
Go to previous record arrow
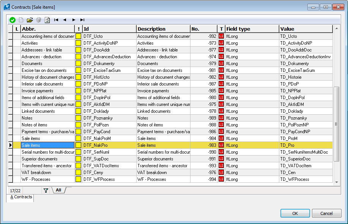coord(65,20)
